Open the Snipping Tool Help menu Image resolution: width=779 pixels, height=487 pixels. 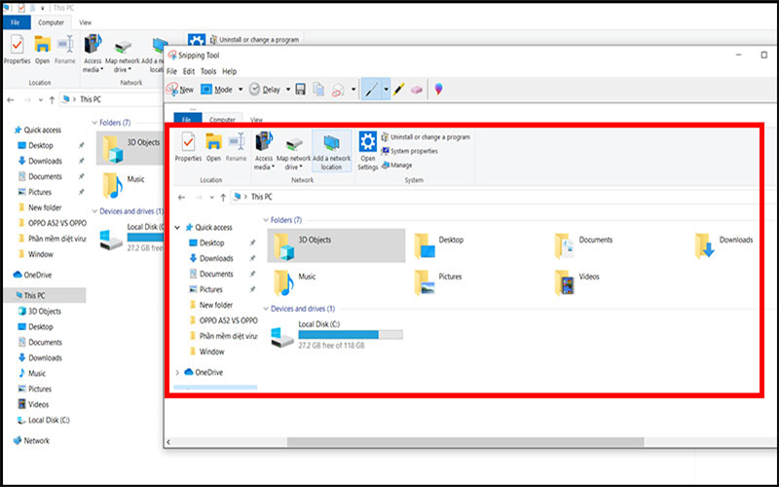click(229, 71)
